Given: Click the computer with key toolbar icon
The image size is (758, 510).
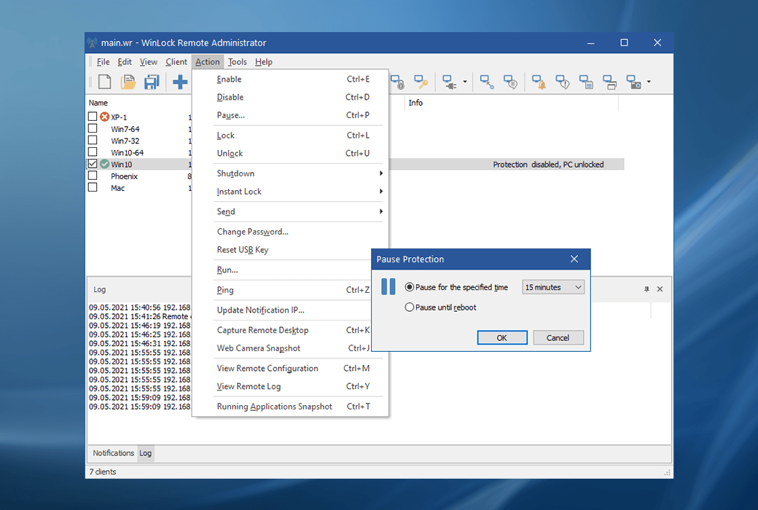Looking at the screenshot, I should pyautogui.click(x=421, y=82).
